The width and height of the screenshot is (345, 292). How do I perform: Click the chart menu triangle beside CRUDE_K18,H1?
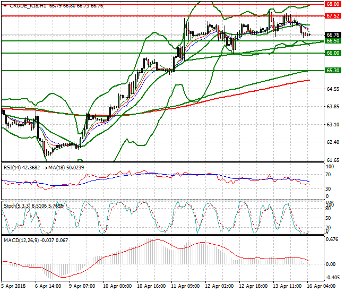point(5,6)
